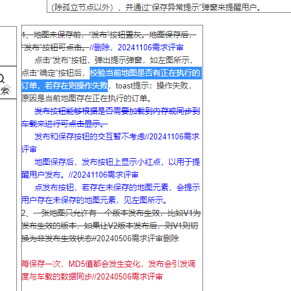The width and height of the screenshot is (291, 291).
Task: Click blue text 用户存在未保存的地图元素，见左图所示
Action: pyautogui.click(x=95, y=200)
